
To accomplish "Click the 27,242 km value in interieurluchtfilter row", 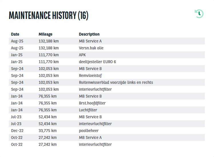I will (x=47, y=144).
